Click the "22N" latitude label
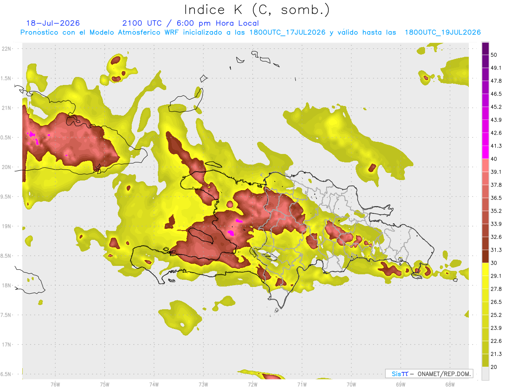505x390 pixels. coord(6,49)
